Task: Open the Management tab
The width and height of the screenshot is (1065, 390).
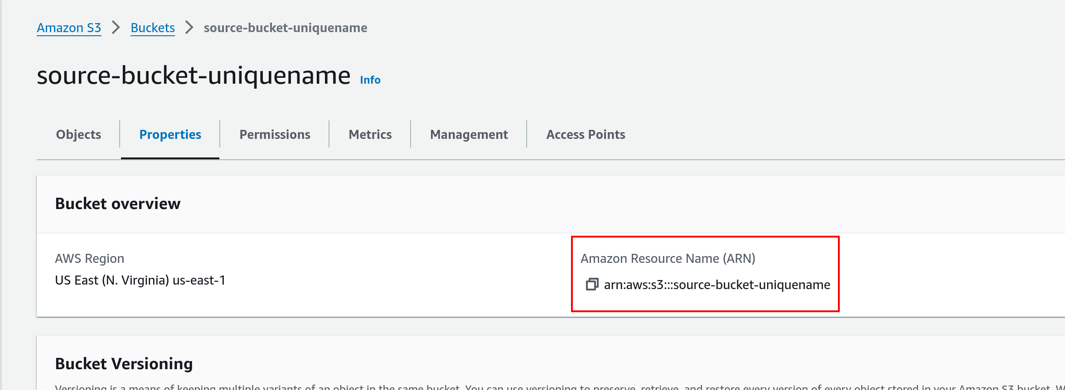Action: [469, 134]
